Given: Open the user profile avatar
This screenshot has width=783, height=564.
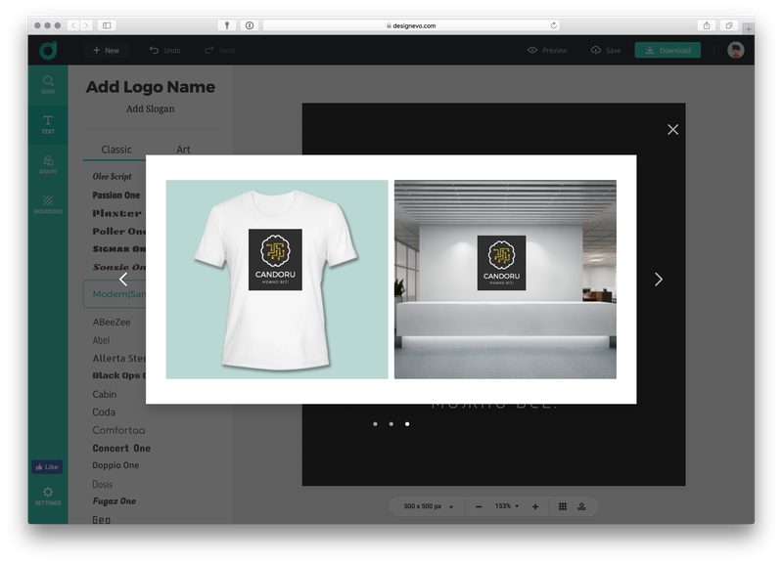Looking at the screenshot, I should click(736, 50).
